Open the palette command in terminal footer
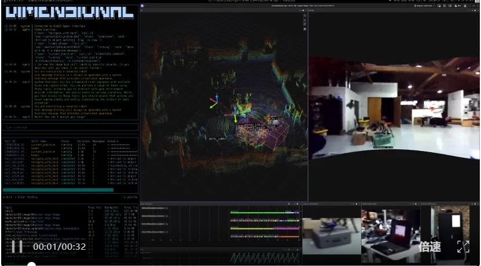 click(x=130, y=198)
